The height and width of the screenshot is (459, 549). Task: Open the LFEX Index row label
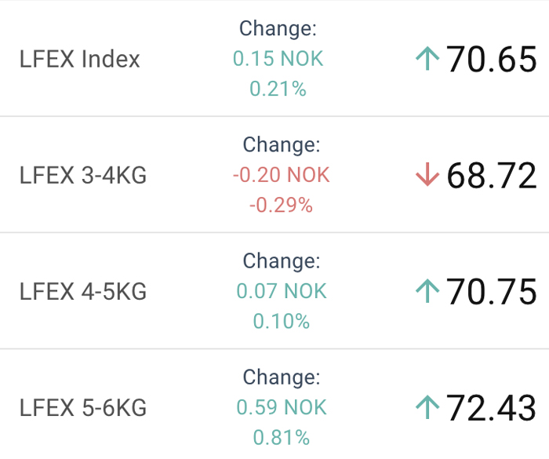80,59
